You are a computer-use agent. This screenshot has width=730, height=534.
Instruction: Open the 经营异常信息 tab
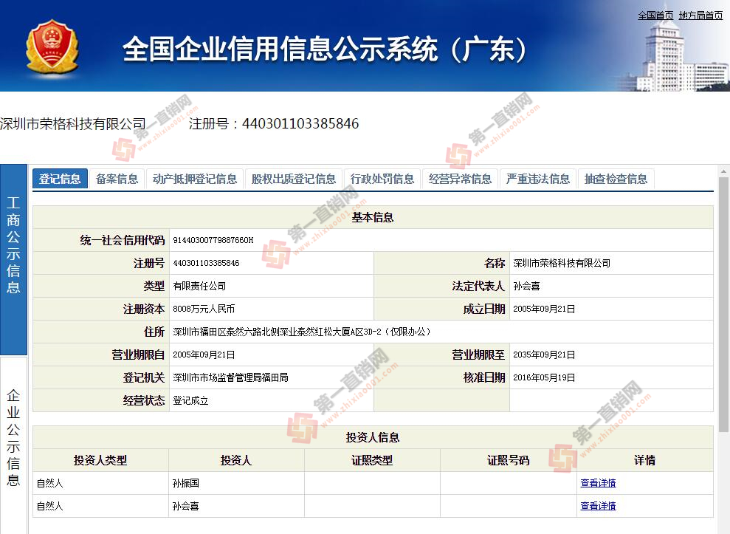pos(460,179)
